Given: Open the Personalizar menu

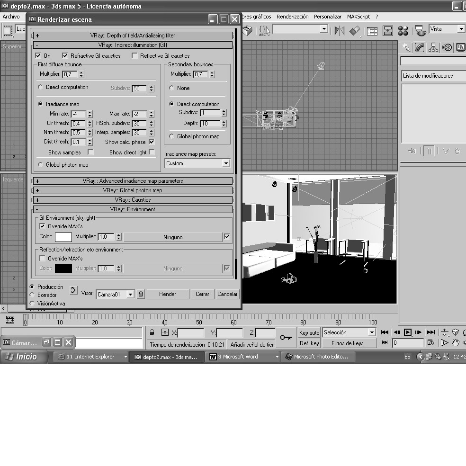Looking at the screenshot, I should coord(328,17).
